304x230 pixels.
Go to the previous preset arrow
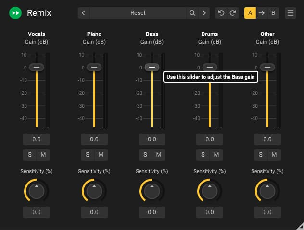[83, 13]
